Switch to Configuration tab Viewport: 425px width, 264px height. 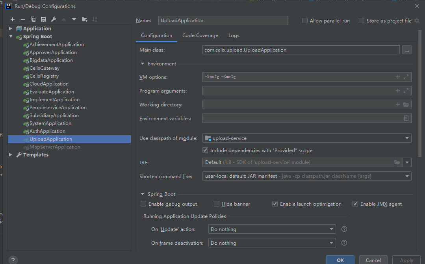[156, 35]
